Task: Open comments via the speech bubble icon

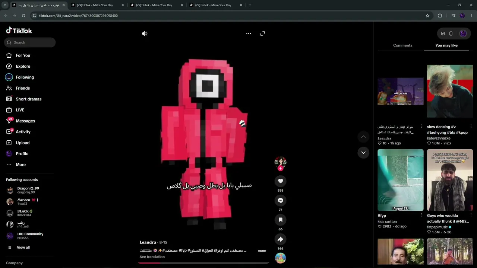Action: pos(281,200)
